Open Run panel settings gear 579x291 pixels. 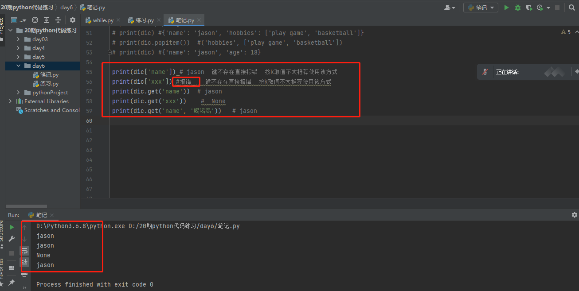(x=575, y=215)
